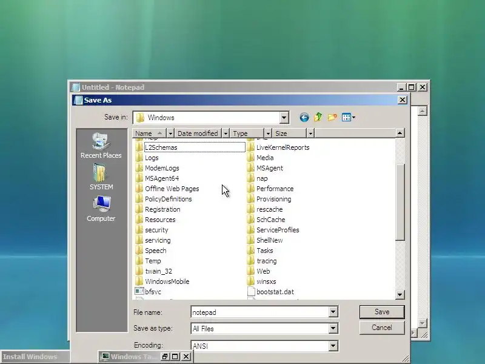Open the Name column filter arrow
The image size is (485, 364).
[x=170, y=133]
